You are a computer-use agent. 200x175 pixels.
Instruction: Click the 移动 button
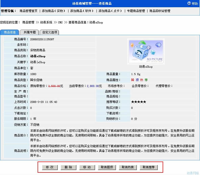pyautogui.click(x=87, y=167)
